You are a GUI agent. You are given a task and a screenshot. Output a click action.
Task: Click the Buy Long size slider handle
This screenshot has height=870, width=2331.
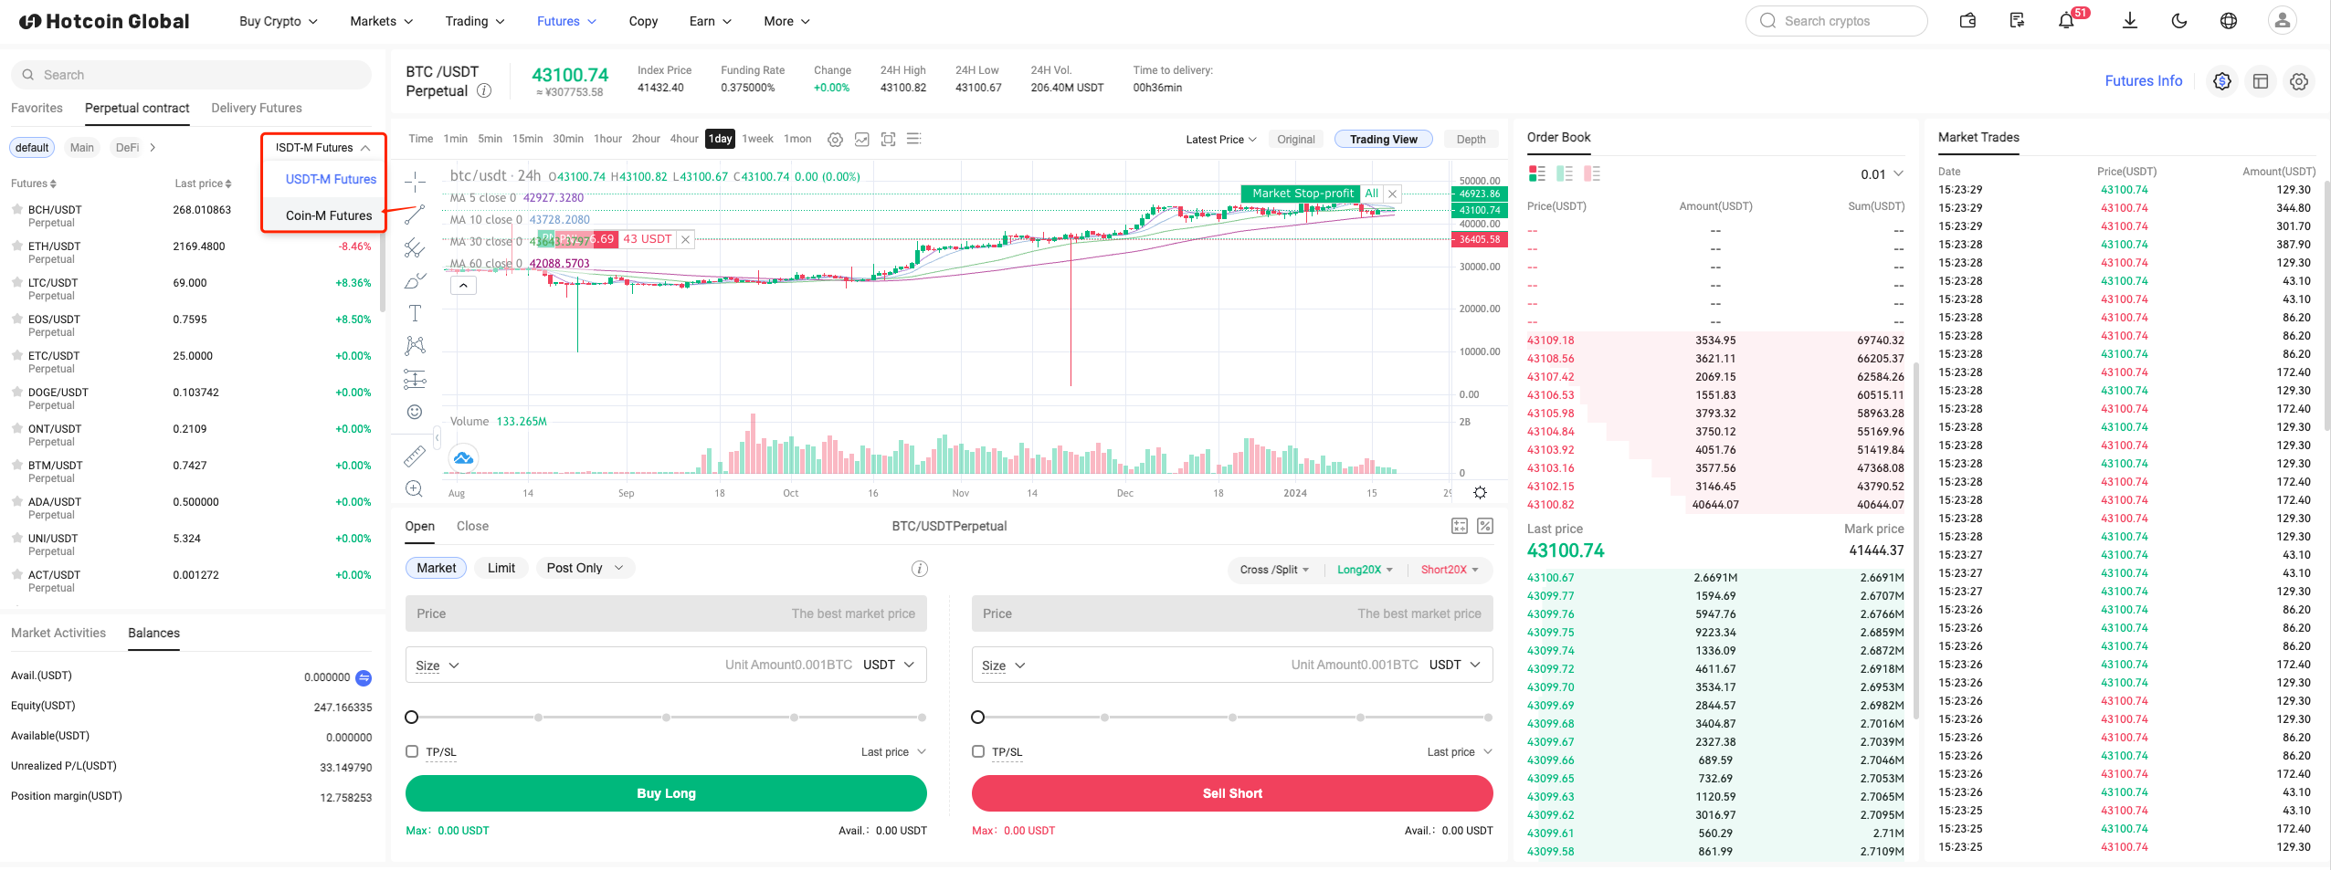(412, 718)
